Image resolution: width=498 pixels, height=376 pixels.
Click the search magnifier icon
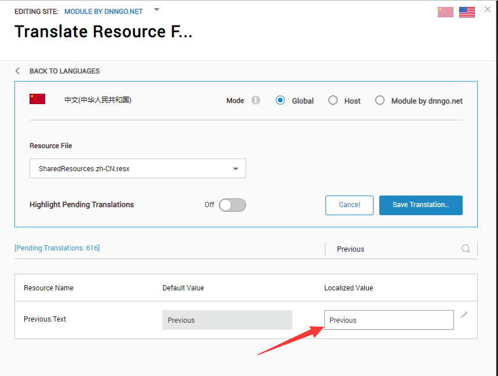click(x=466, y=249)
